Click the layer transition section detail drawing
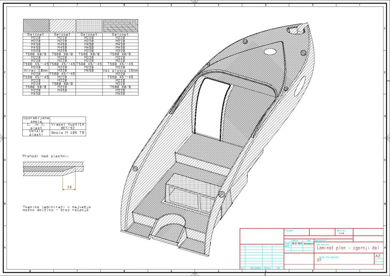Viewport: 390px width, 276px height. [53, 169]
